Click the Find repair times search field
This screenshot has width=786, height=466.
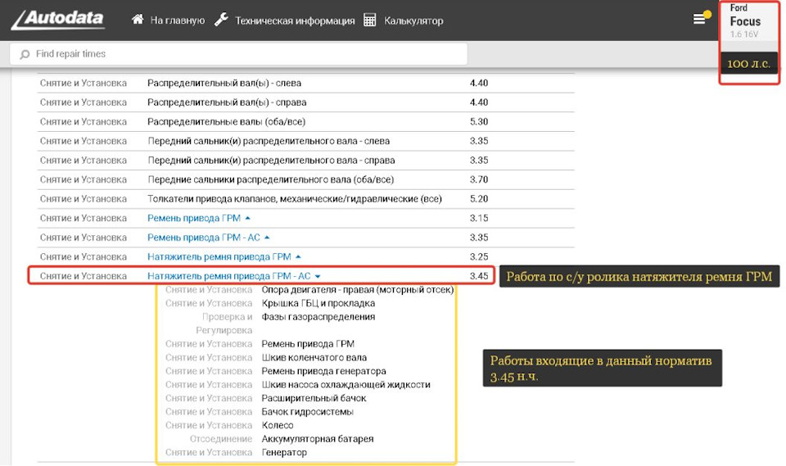(238, 54)
